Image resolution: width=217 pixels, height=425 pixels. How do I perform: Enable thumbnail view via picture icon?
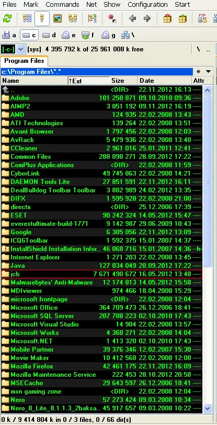(58, 18)
